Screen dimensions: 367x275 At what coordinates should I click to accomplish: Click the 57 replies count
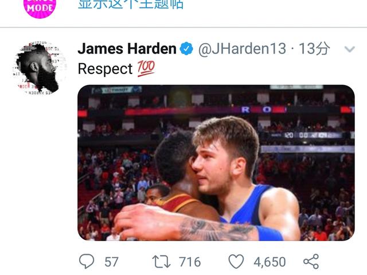pyautogui.click(x=111, y=262)
